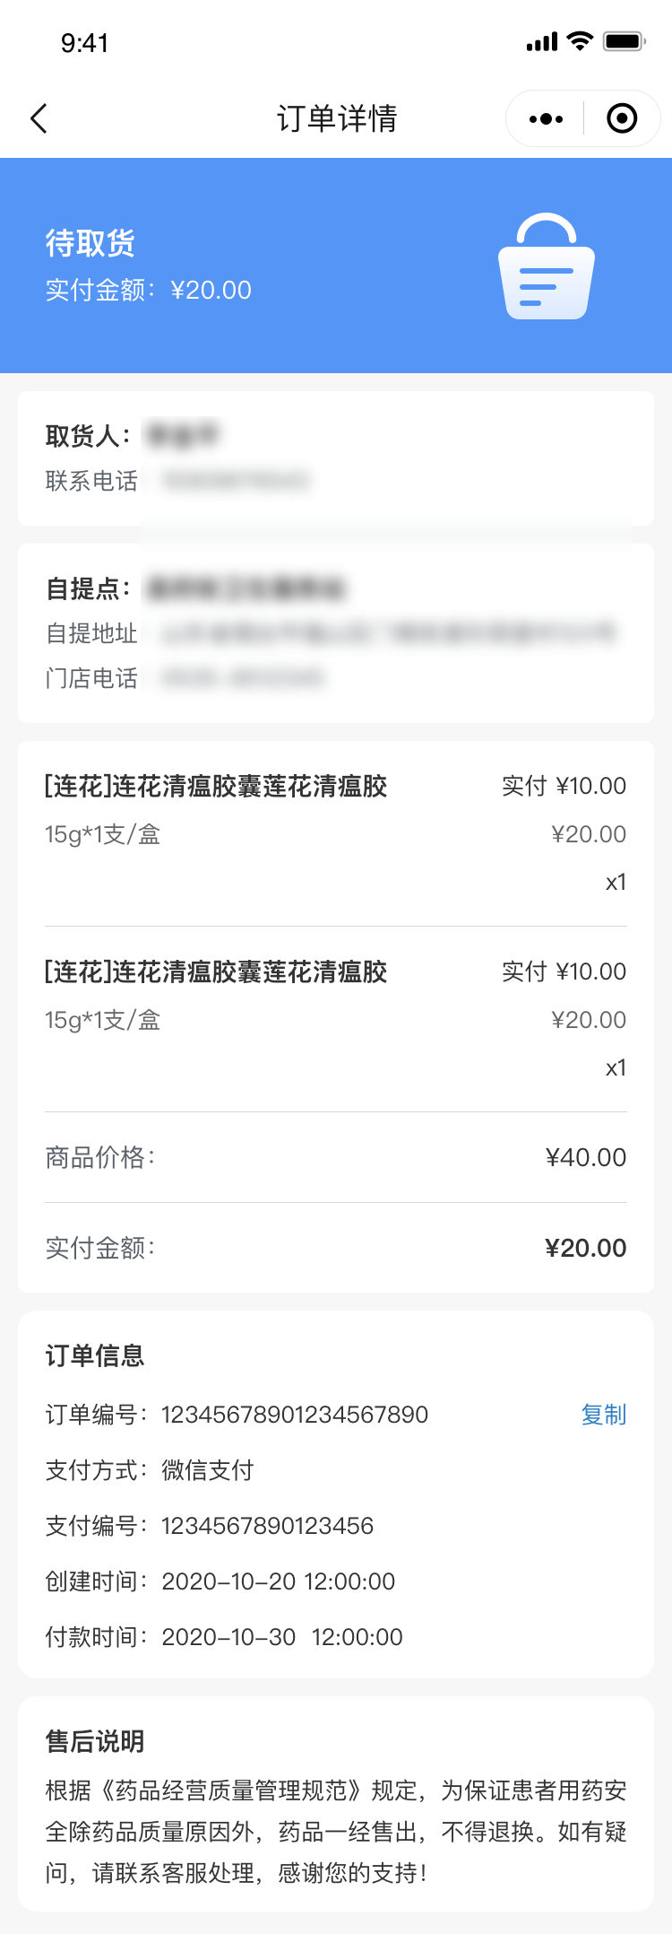Tap the battery status icon
The width and height of the screenshot is (672, 1934).
point(624,41)
